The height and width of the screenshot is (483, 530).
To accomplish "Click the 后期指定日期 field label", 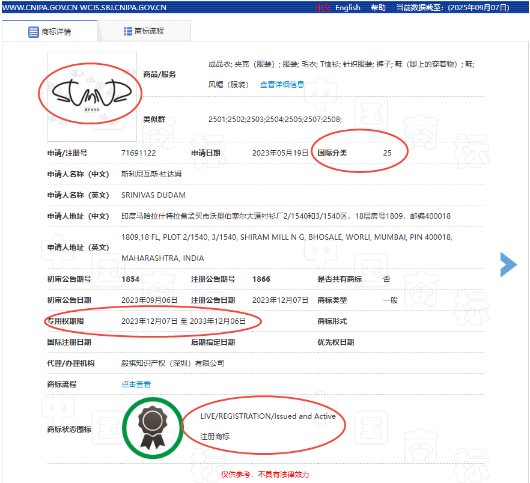I will pos(213,342).
